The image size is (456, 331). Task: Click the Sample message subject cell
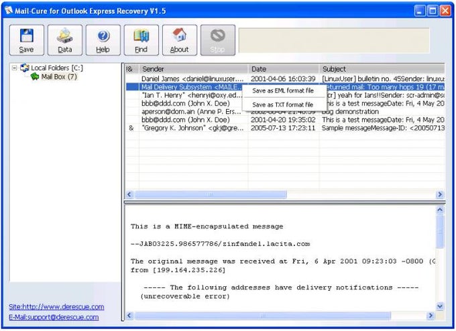click(383, 128)
